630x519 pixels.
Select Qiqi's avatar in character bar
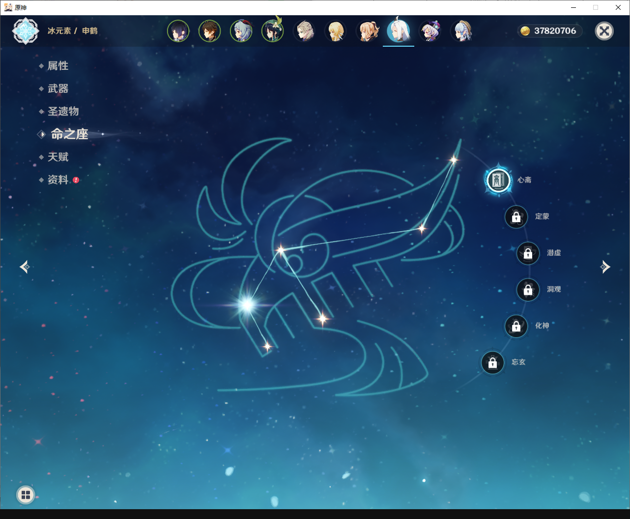point(430,31)
